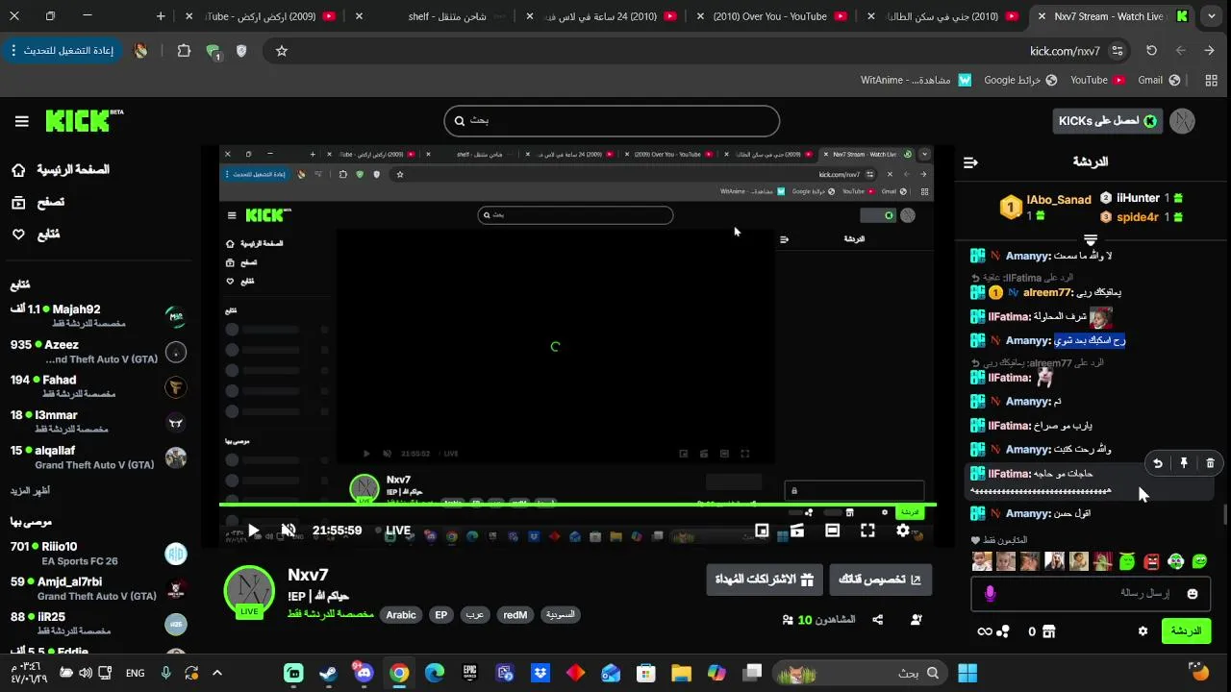Image resolution: width=1231 pixels, height=692 pixels.
Task: Open followed channel Majah92
Action: (96, 315)
